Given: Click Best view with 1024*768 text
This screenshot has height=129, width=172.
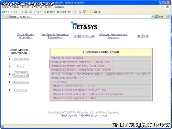Looking at the screenshot, I should click(84, 116).
